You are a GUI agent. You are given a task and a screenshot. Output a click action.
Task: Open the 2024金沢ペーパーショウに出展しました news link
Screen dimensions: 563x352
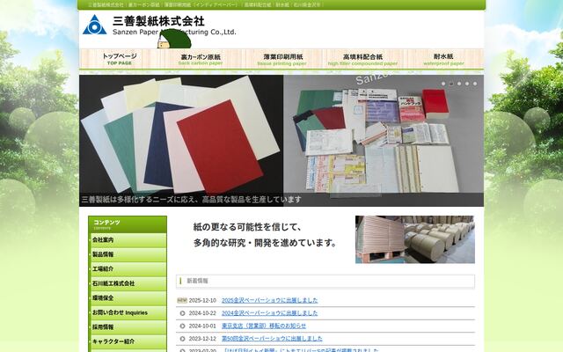(270, 313)
